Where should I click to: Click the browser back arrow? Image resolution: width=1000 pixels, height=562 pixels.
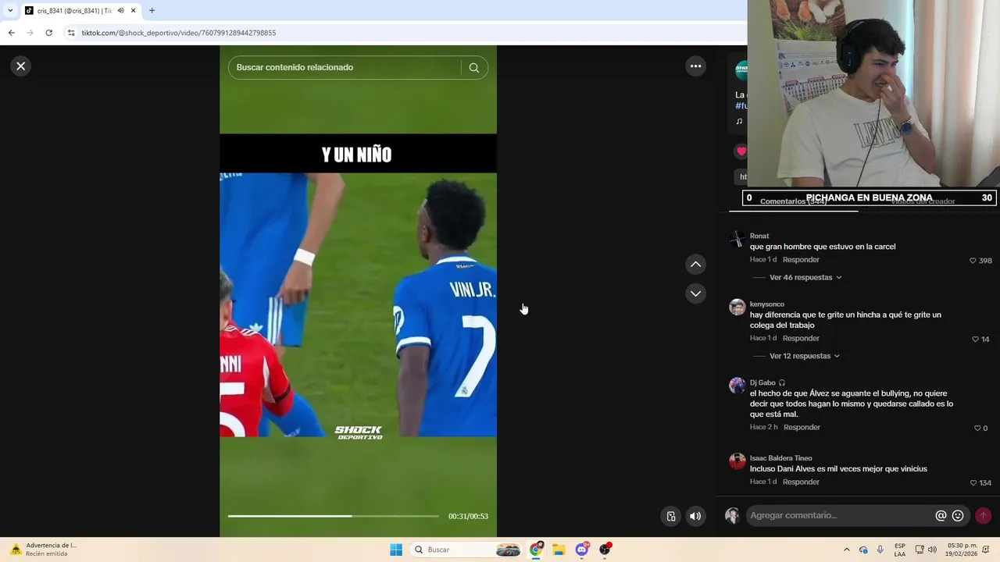tap(11, 33)
